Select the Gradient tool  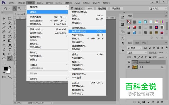pos(10,41)
